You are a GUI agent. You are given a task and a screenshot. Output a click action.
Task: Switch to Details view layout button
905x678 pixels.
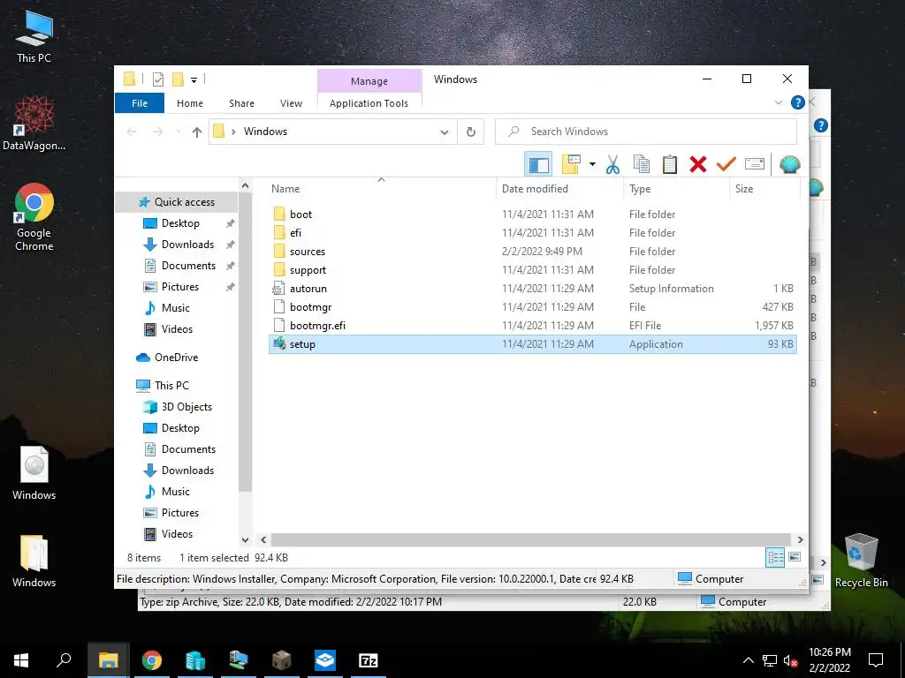pyautogui.click(x=775, y=557)
